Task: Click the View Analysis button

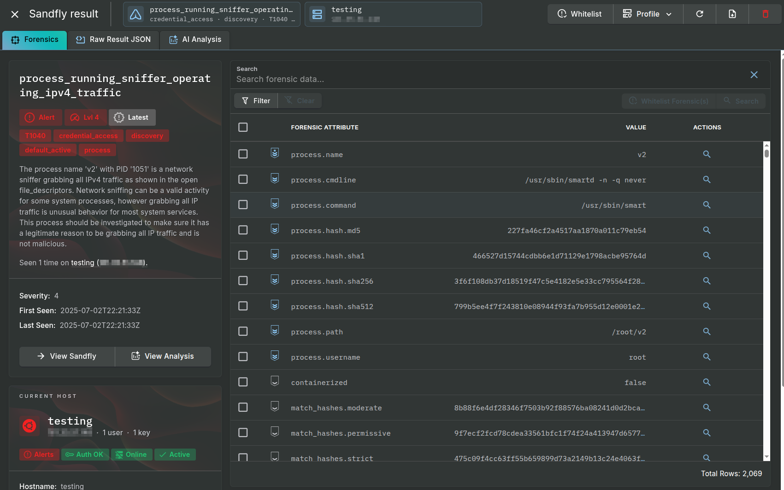Action: (x=163, y=356)
